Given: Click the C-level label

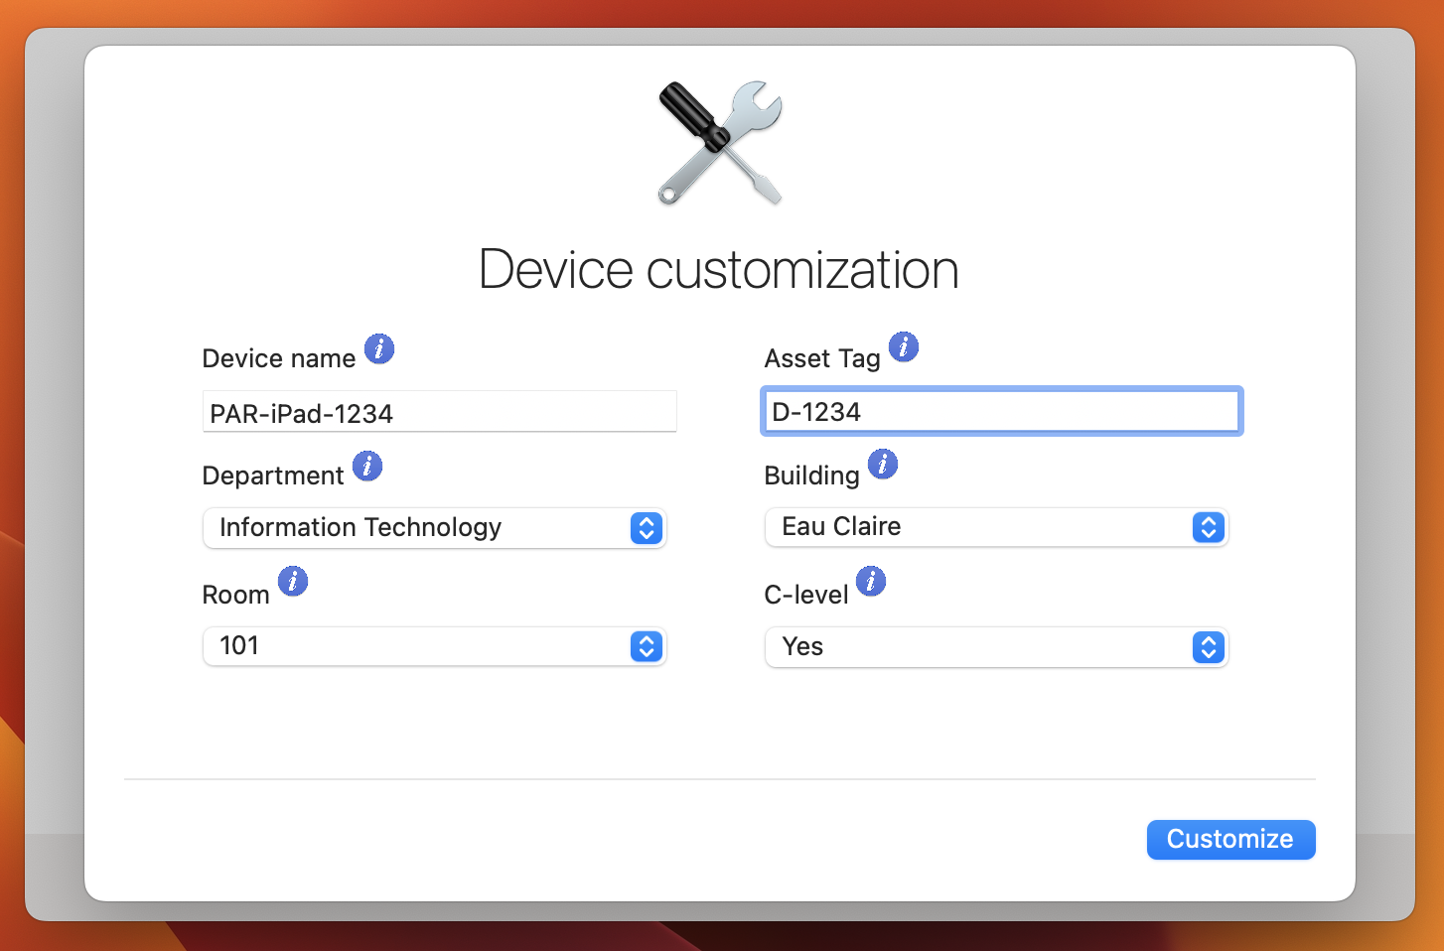Looking at the screenshot, I should point(806,595).
